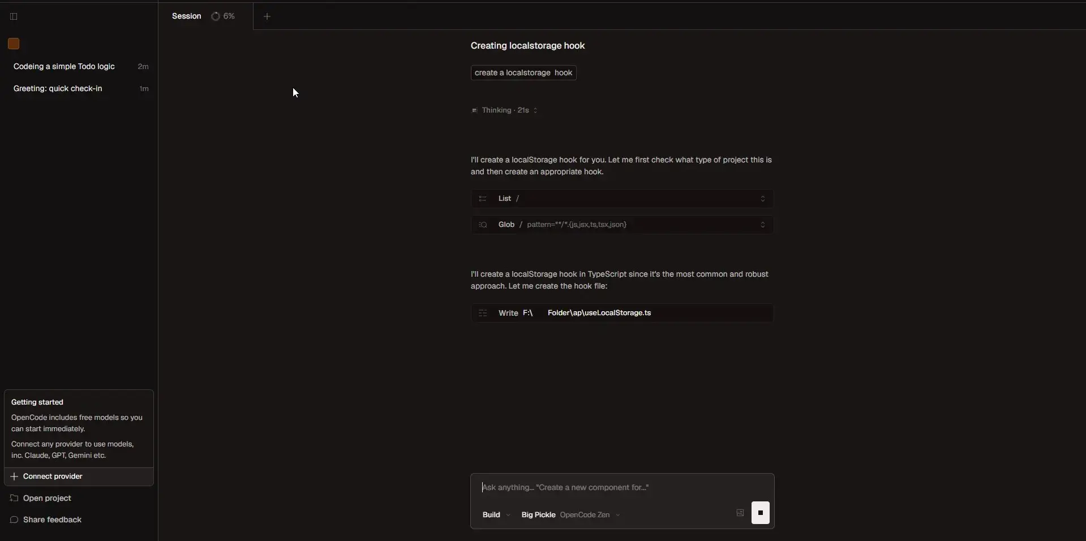Toggle expansion of the List / result card
This screenshot has height=541, width=1086.
coord(762,199)
